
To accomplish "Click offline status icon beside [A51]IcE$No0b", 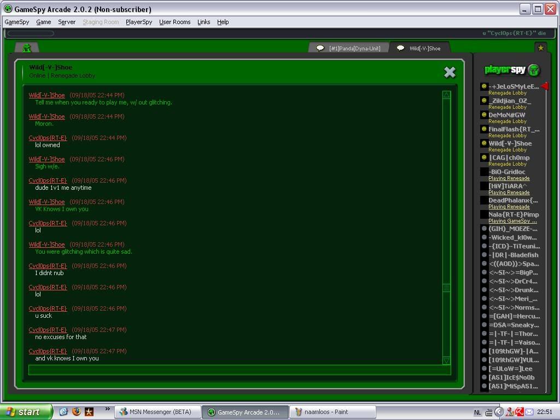I will [x=485, y=377].
